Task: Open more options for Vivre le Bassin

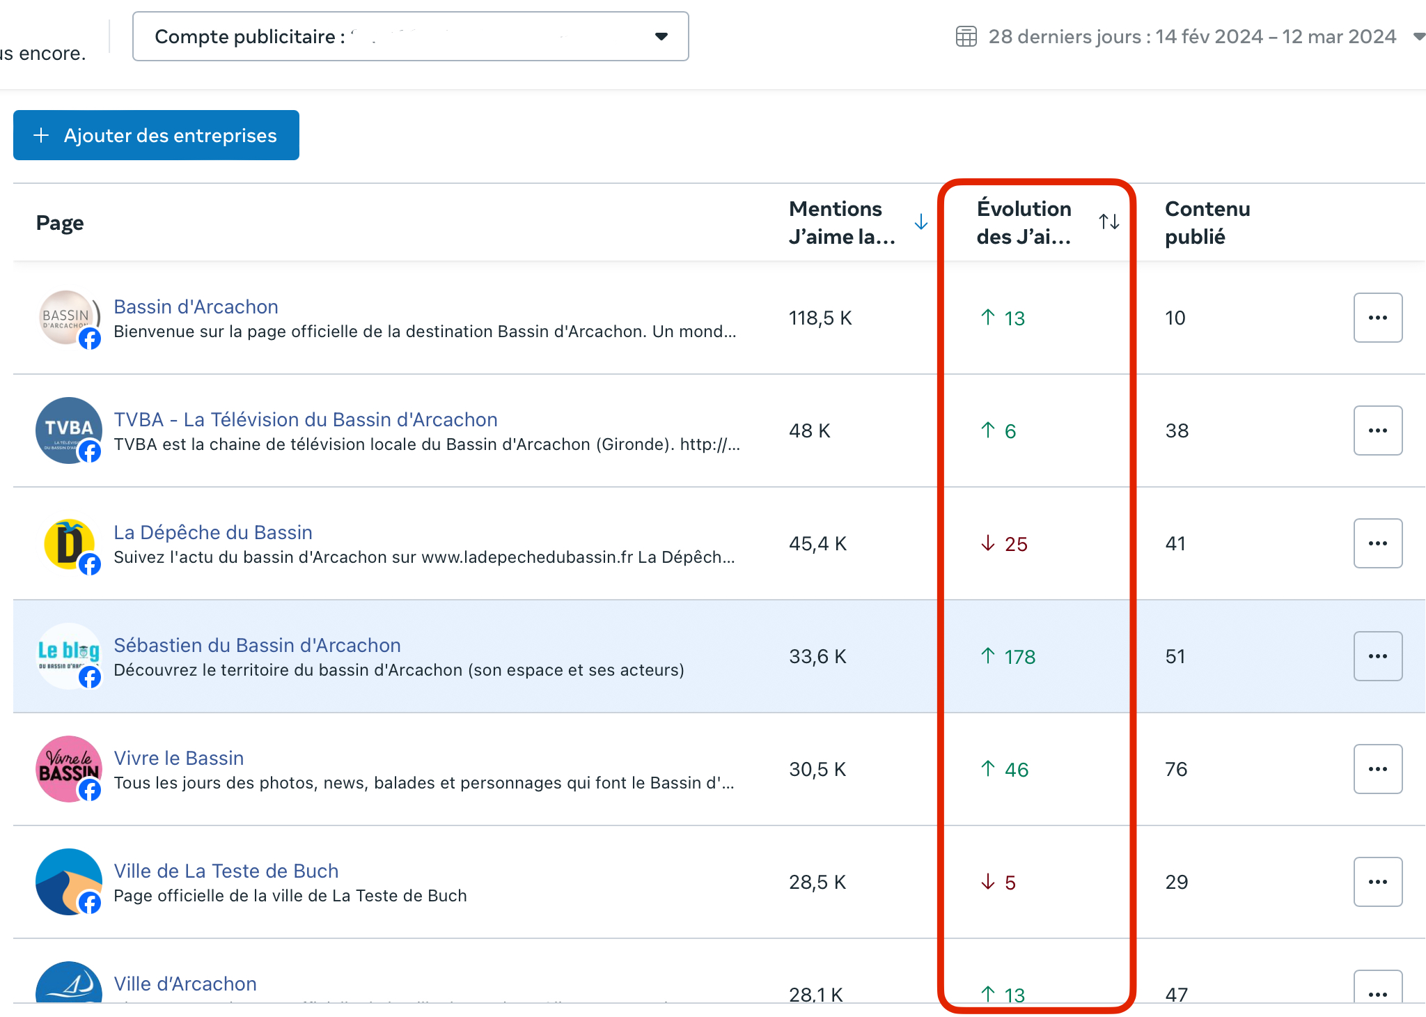Action: pos(1377,769)
